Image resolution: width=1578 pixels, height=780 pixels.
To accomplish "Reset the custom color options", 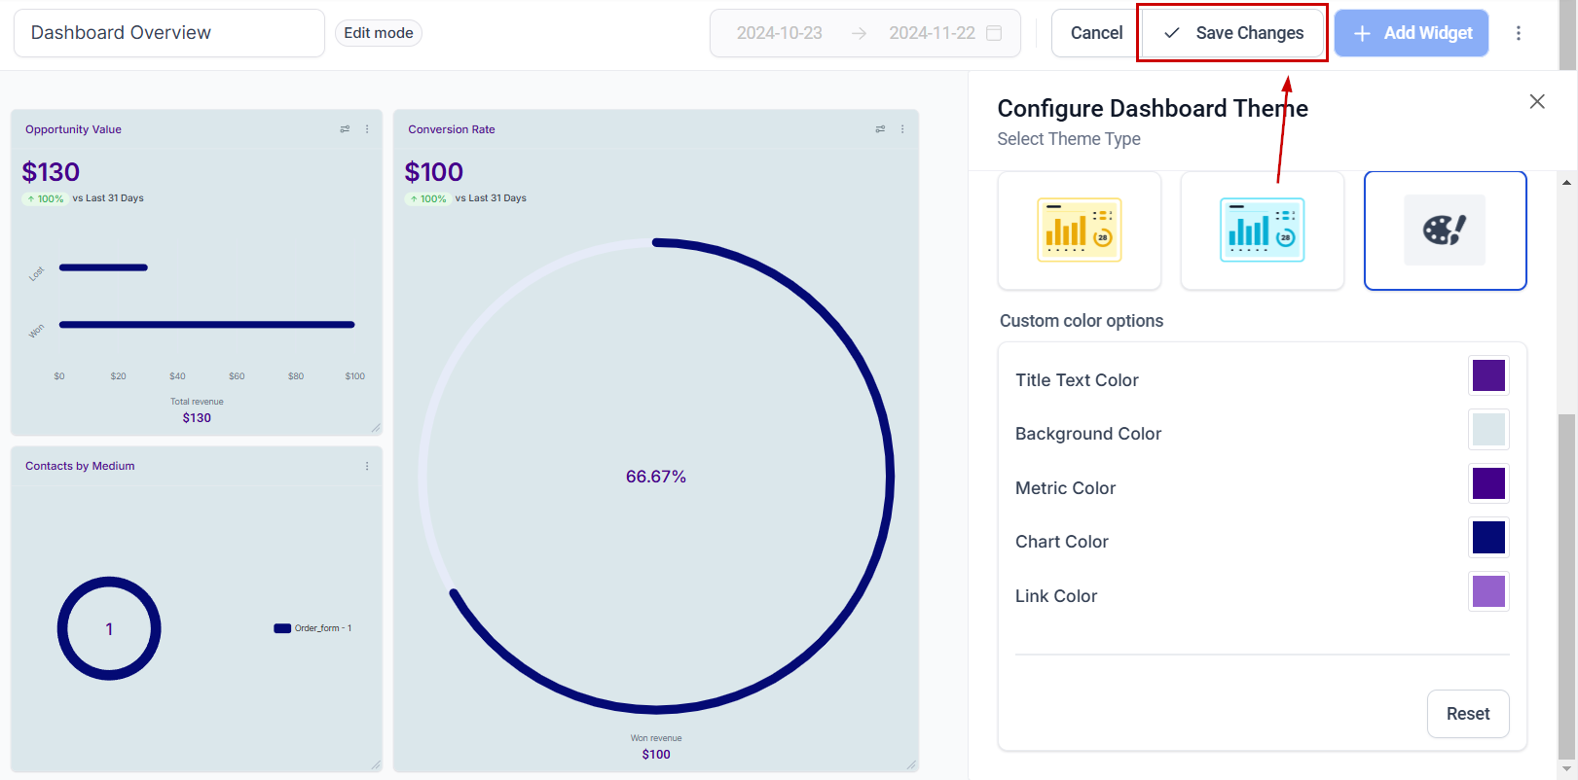I will [x=1468, y=714].
